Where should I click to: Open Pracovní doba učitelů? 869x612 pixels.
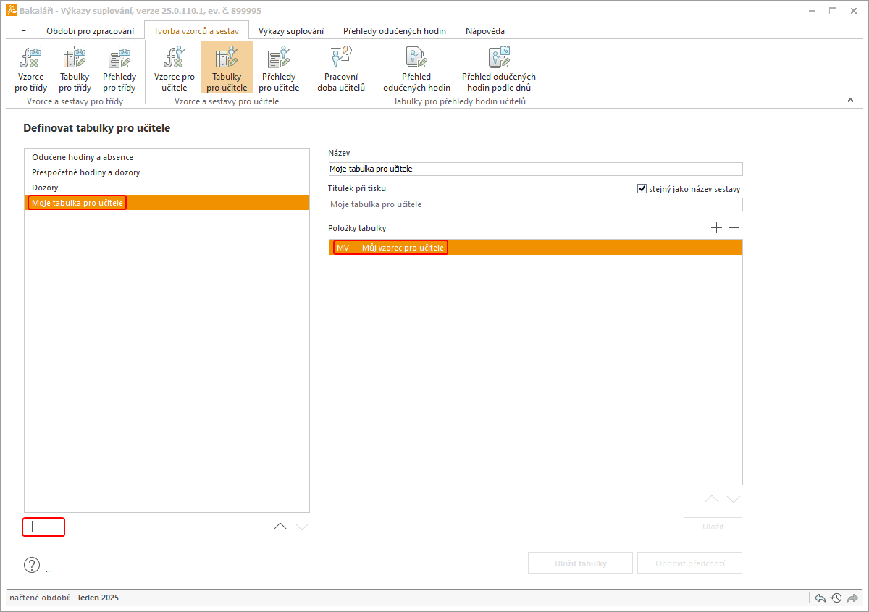[x=341, y=68]
